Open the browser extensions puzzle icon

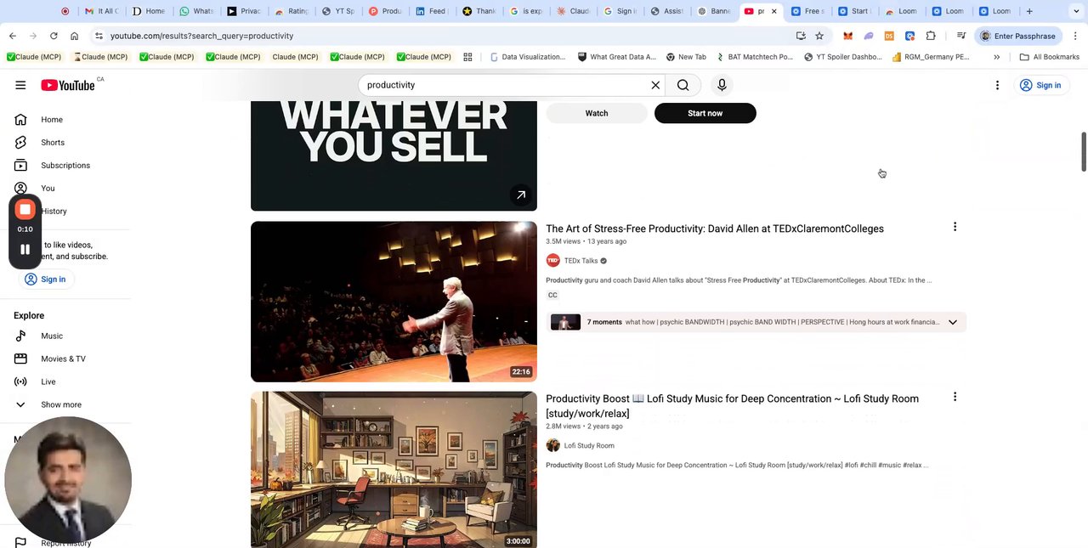(x=931, y=36)
